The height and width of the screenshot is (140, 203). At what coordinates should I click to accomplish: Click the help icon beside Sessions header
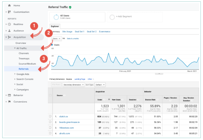pyautogui.click(x=138, y=99)
